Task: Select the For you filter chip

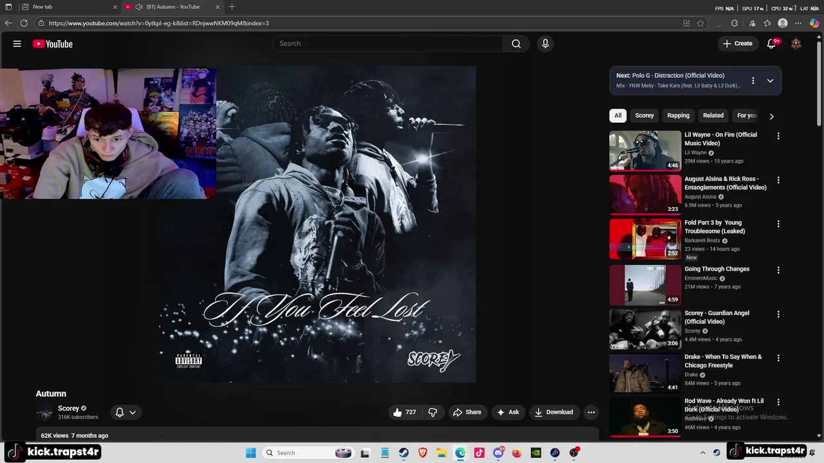Action: click(747, 116)
